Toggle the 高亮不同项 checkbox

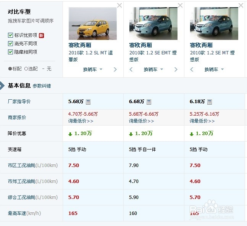(10, 43)
